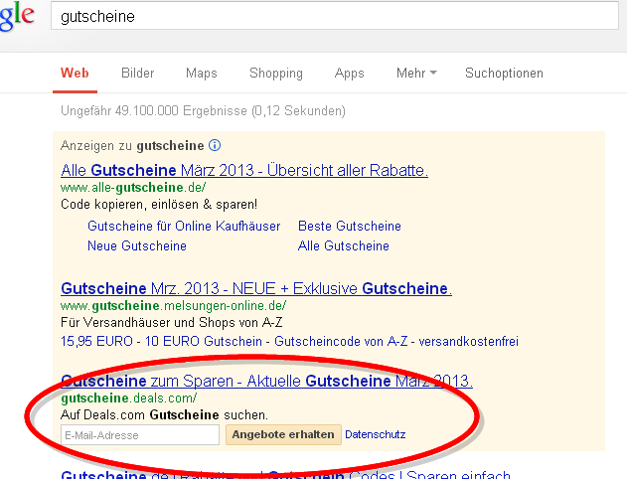Click the Ungefähr 49.100.000 Ergebnisse text
This screenshot has height=479, width=627.
[203, 110]
